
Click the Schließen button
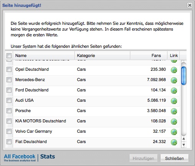[x=174, y=158]
